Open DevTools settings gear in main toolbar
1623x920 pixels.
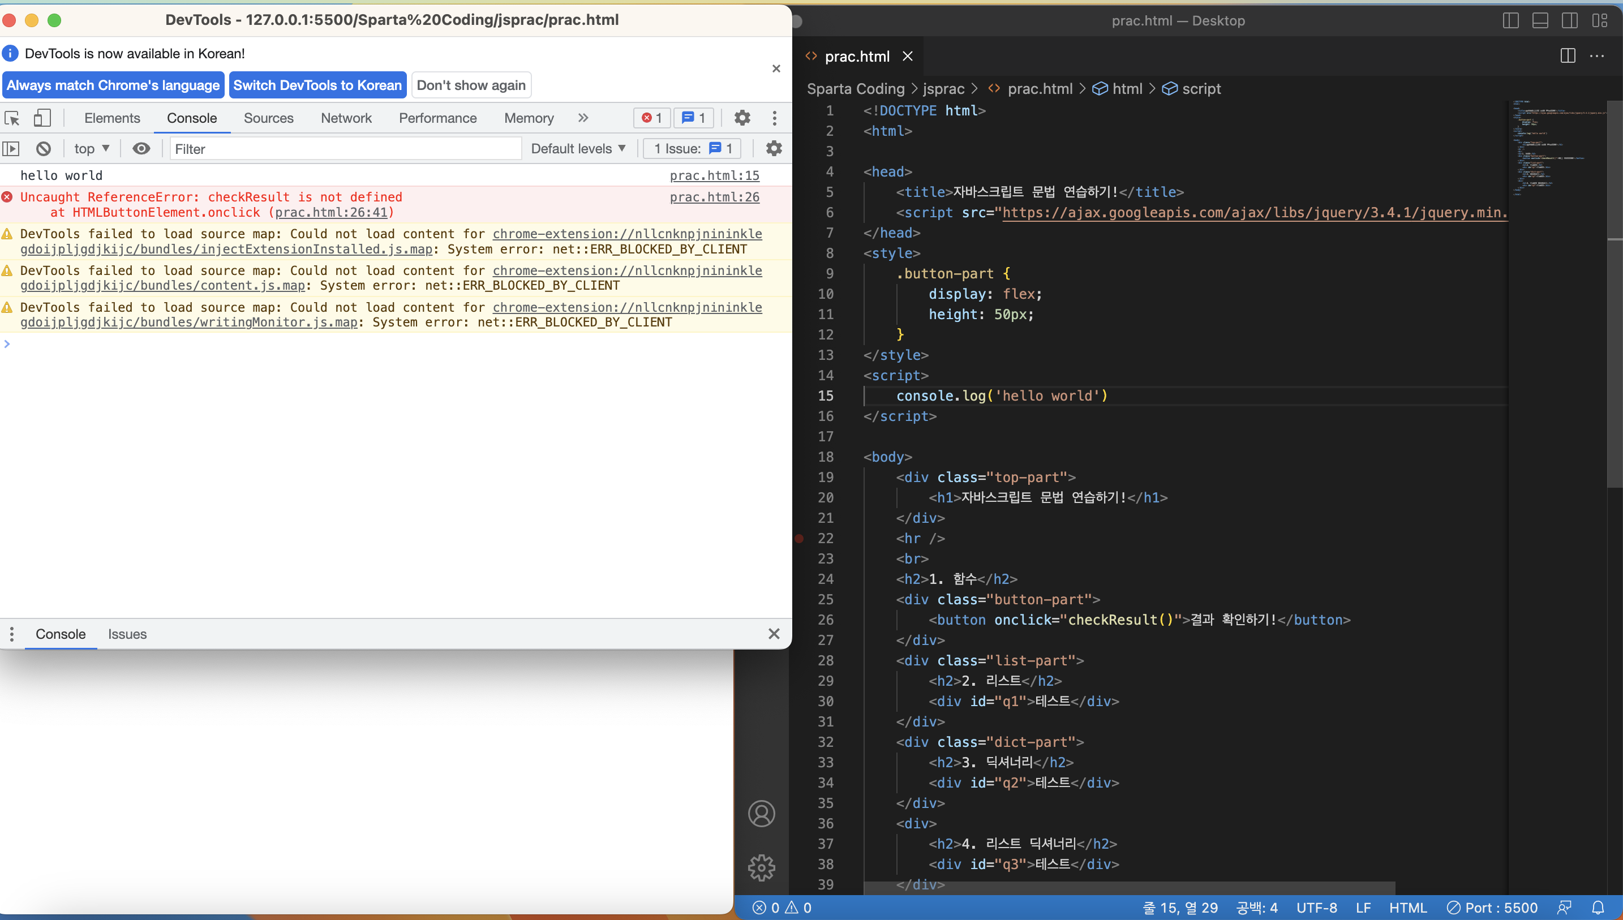(742, 118)
